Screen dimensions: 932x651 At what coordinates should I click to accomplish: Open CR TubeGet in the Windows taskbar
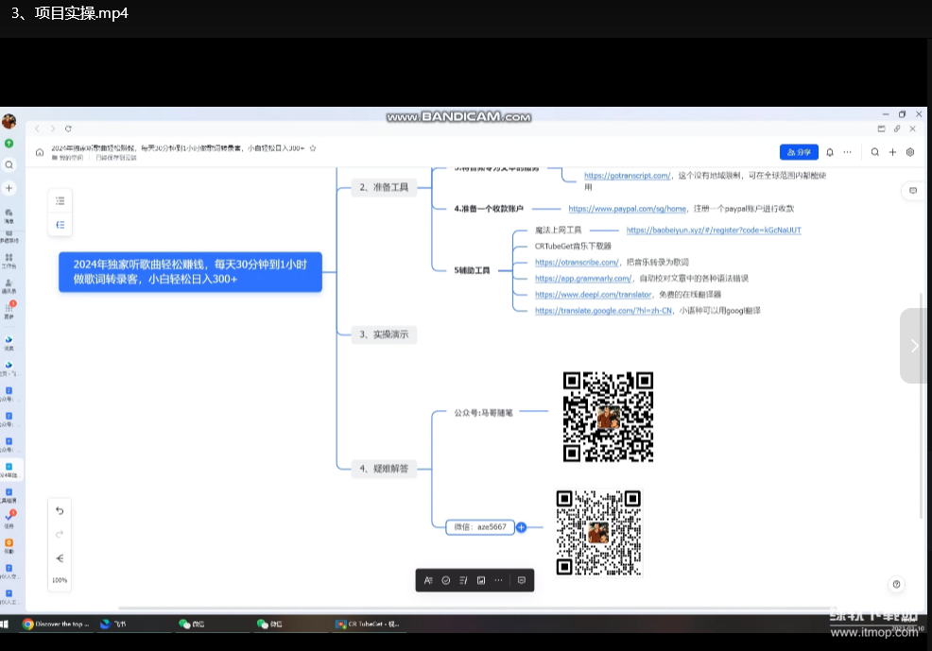click(369, 624)
